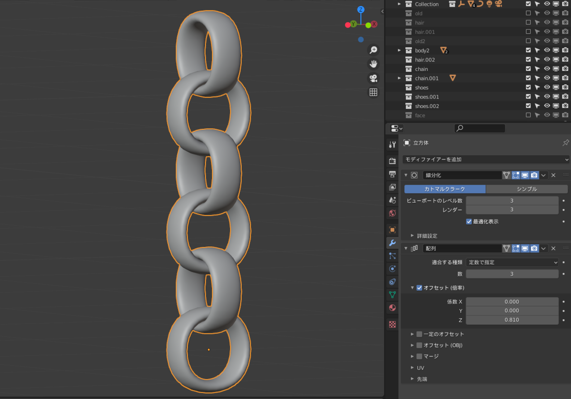Click the レンダー level value field
Image resolution: width=571 pixels, height=399 pixels.
(512, 210)
